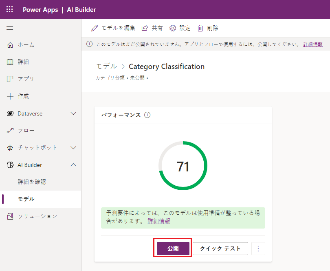Expand the Dataverse chevron
This screenshot has height=271, width=330.
coord(73,113)
